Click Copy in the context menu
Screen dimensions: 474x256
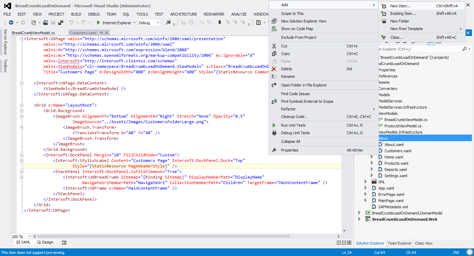click(x=323, y=54)
